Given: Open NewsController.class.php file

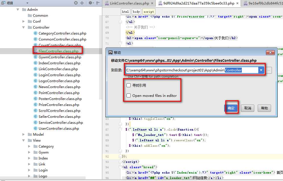Looking at the screenshot, I should 57,87.
